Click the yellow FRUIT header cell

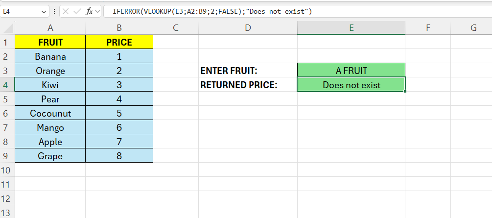coord(50,42)
